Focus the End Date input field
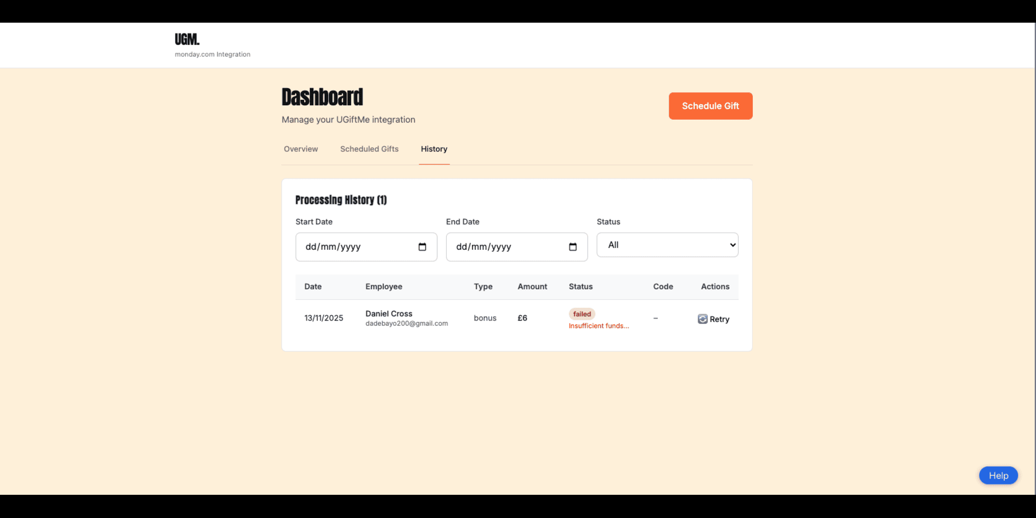The height and width of the screenshot is (518, 1036). click(x=507, y=247)
